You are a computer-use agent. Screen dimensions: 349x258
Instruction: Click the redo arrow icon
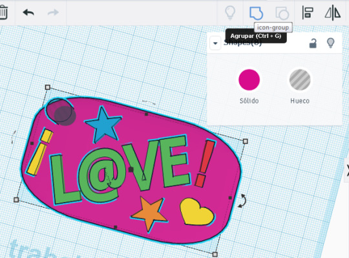pos(53,12)
